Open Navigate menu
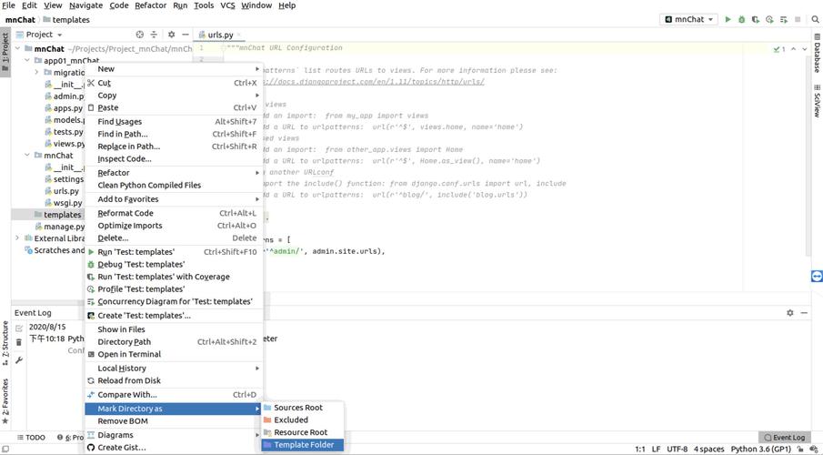 86,5
